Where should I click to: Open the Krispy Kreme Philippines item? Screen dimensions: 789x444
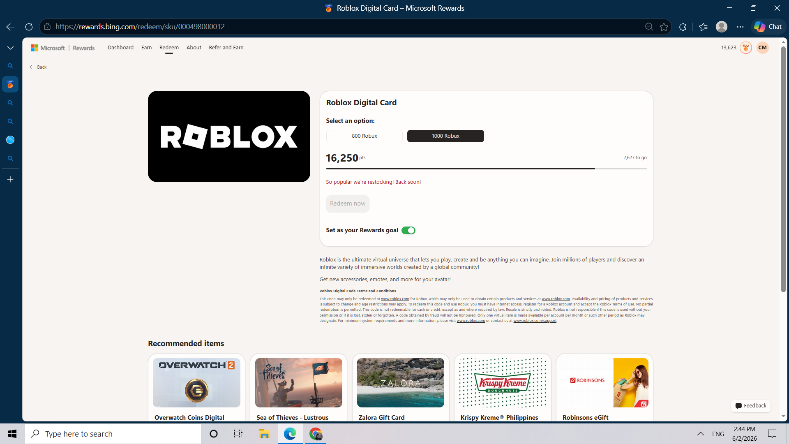click(x=503, y=387)
